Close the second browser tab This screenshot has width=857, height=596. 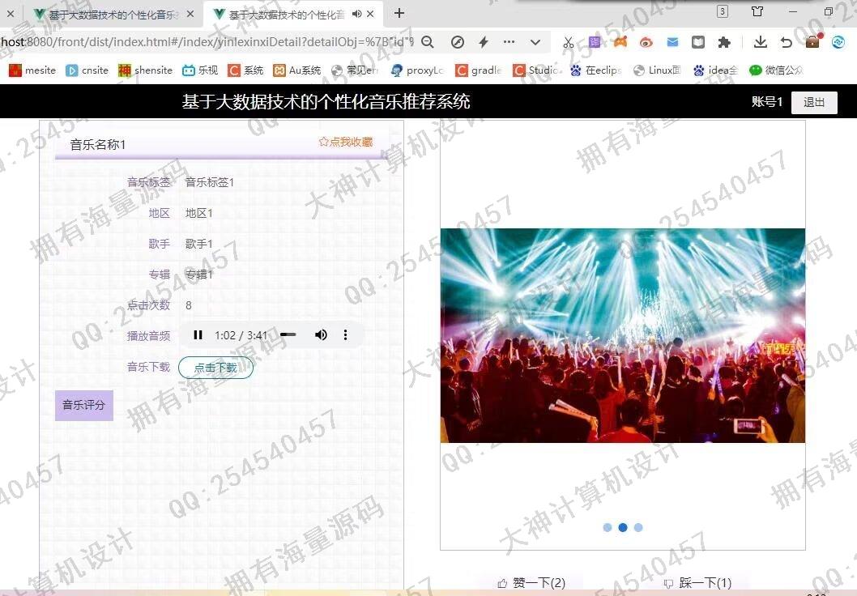pos(370,14)
